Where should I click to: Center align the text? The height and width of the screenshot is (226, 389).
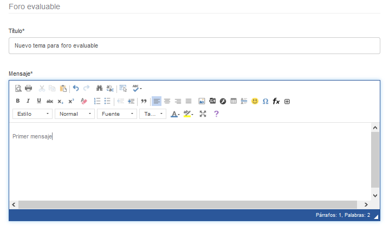[167, 101]
